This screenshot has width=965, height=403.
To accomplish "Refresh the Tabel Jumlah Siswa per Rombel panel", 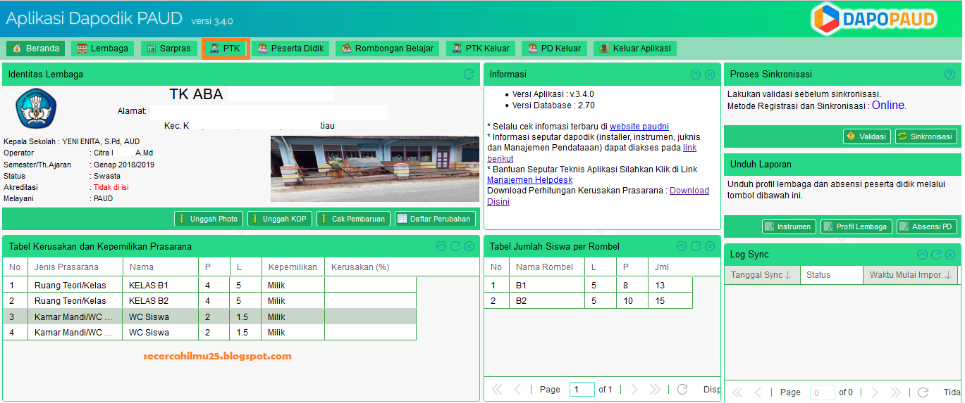I will tap(696, 246).
